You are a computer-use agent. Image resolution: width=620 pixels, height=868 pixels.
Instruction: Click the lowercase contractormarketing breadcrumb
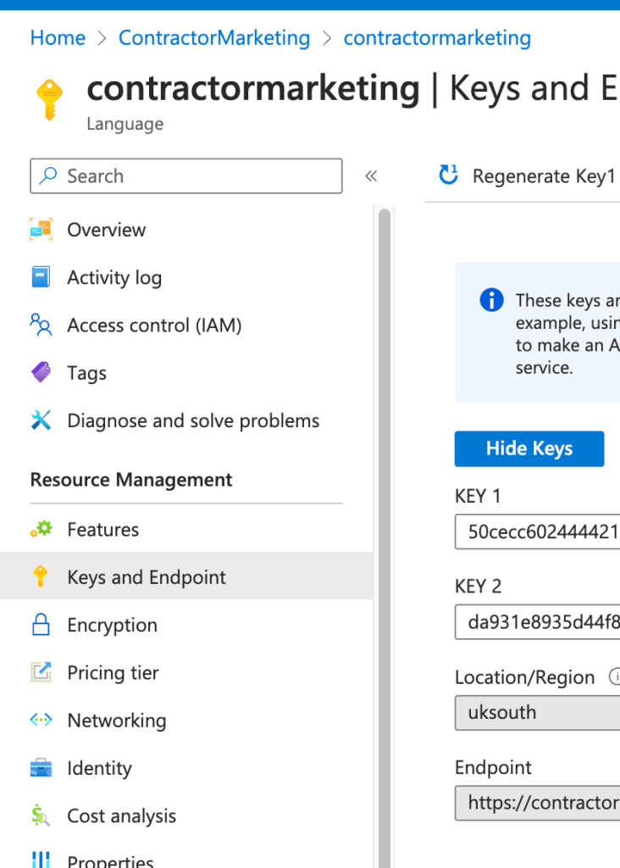point(437,37)
